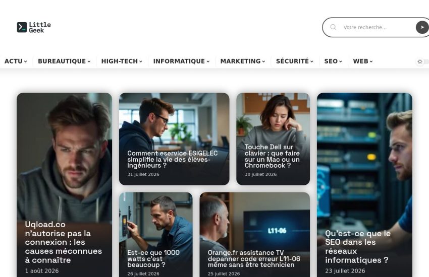Click the '1 août 2026' date
The image size is (429, 277).
[x=42, y=271]
